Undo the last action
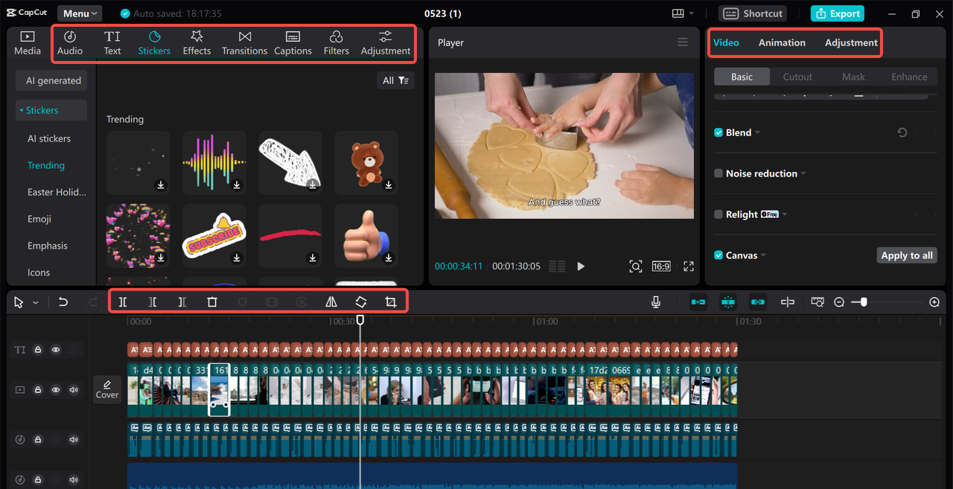The height and width of the screenshot is (489, 953). [63, 302]
